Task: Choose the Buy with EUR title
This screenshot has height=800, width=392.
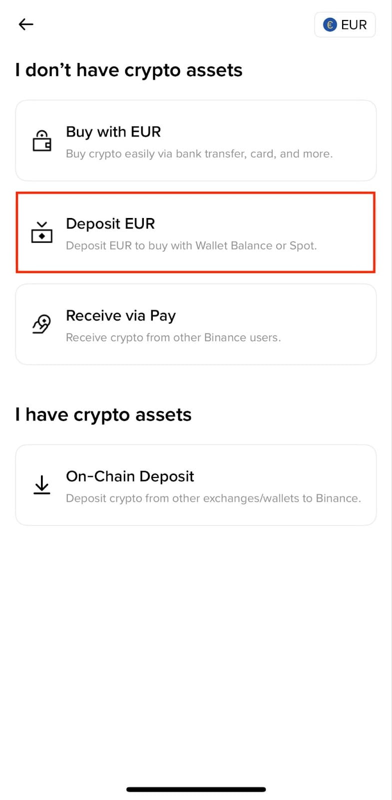Action: click(113, 132)
